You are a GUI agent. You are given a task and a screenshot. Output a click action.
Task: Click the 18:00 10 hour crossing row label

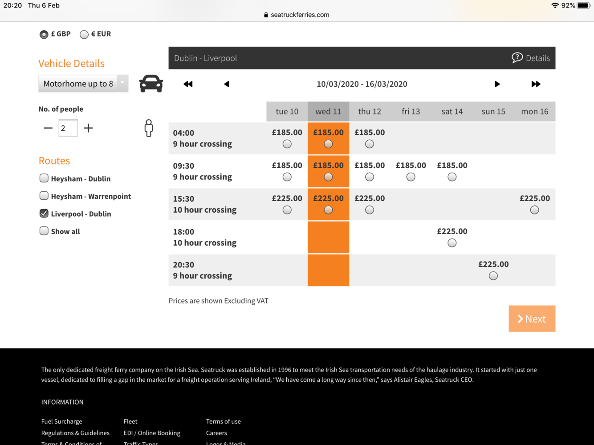tap(205, 237)
